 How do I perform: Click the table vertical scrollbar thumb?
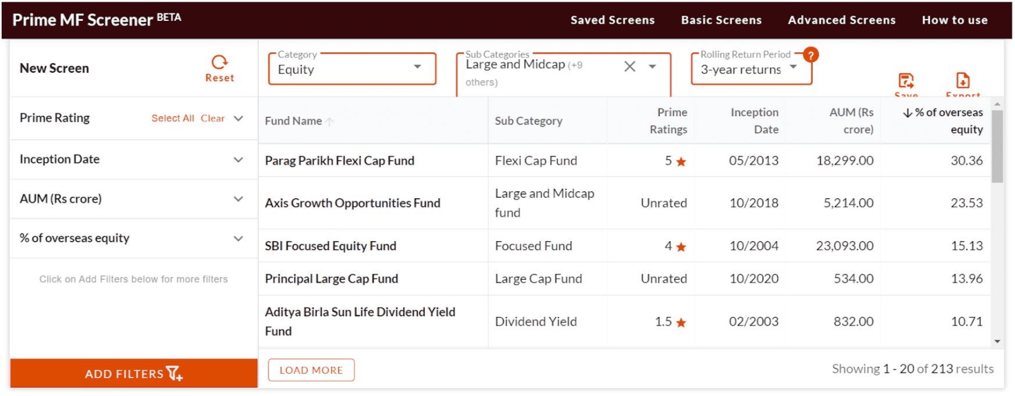pyautogui.click(x=997, y=147)
